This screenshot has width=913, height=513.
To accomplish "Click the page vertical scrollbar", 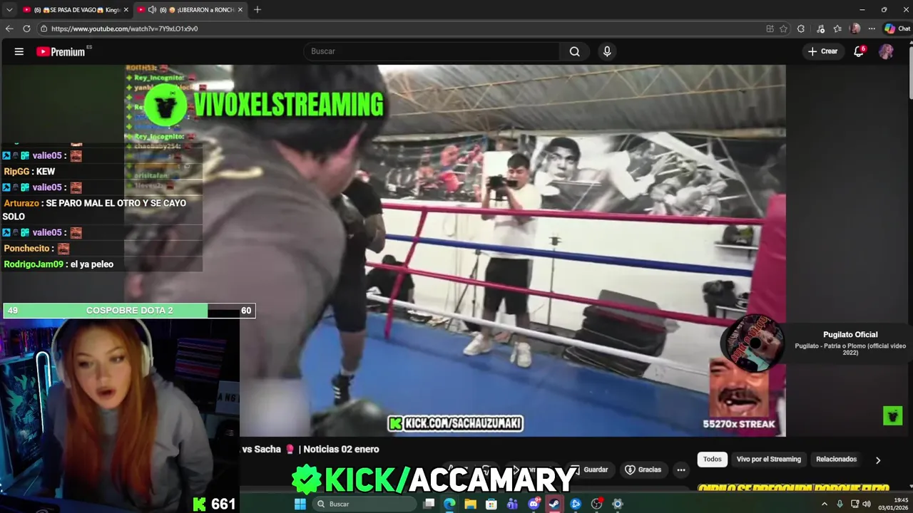I will point(909,71).
